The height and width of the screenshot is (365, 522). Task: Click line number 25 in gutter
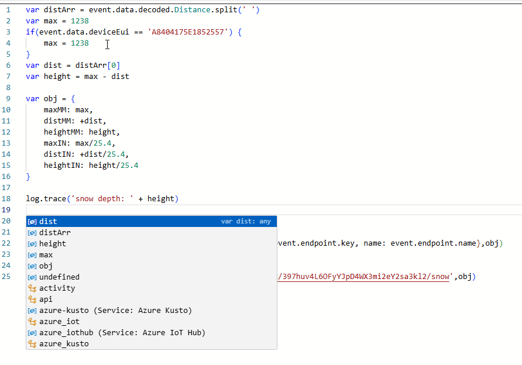pyautogui.click(x=6, y=277)
